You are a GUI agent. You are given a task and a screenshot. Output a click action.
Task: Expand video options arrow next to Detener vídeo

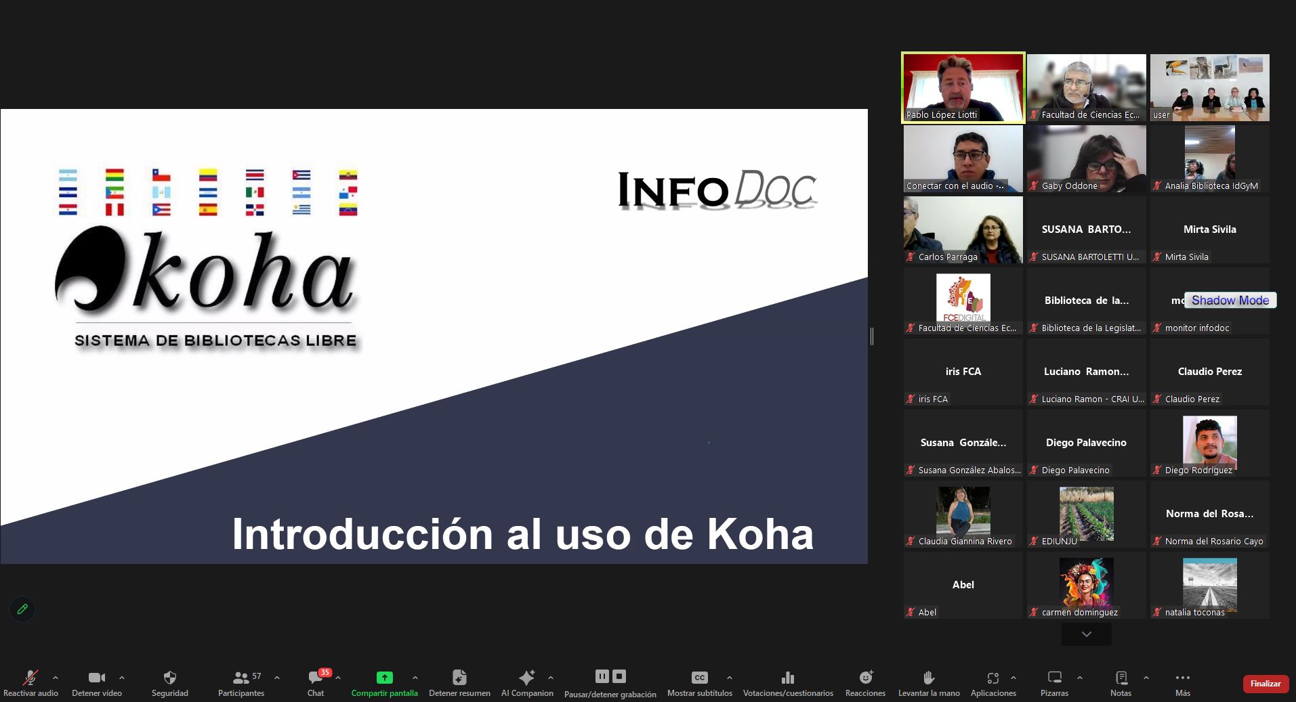pyautogui.click(x=122, y=678)
